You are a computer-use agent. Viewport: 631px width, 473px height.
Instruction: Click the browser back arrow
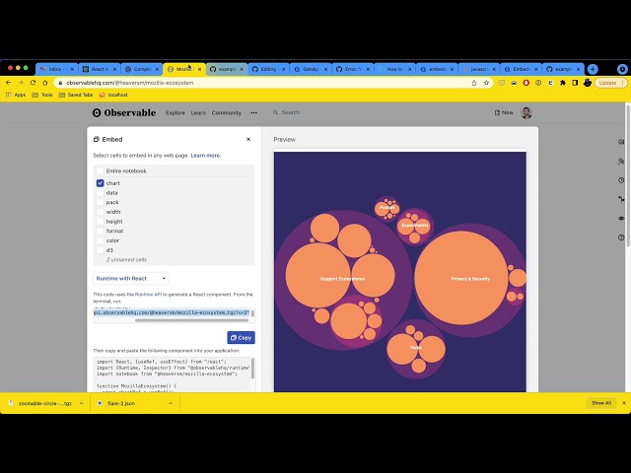coord(9,83)
